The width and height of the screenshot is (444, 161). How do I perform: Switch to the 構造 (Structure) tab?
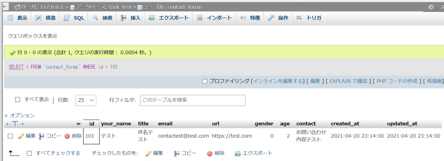[x=46, y=18]
